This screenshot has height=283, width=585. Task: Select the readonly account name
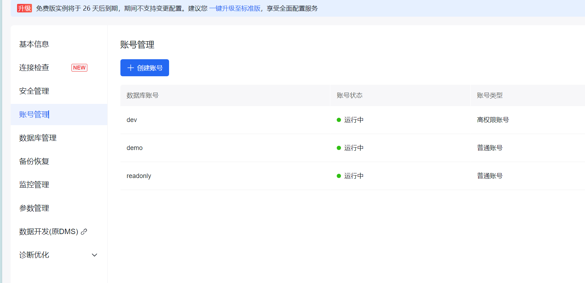coord(139,176)
